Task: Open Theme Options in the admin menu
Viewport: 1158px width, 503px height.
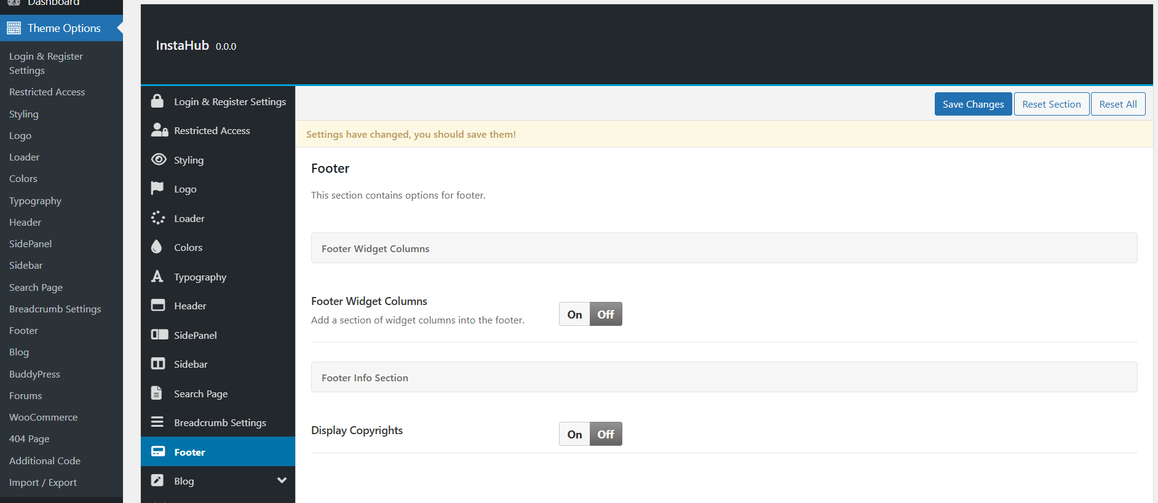Action: pos(63,28)
